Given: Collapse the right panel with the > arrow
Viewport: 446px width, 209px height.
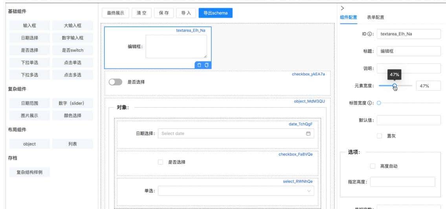Looking at the screenshot, I should [342, 8].
